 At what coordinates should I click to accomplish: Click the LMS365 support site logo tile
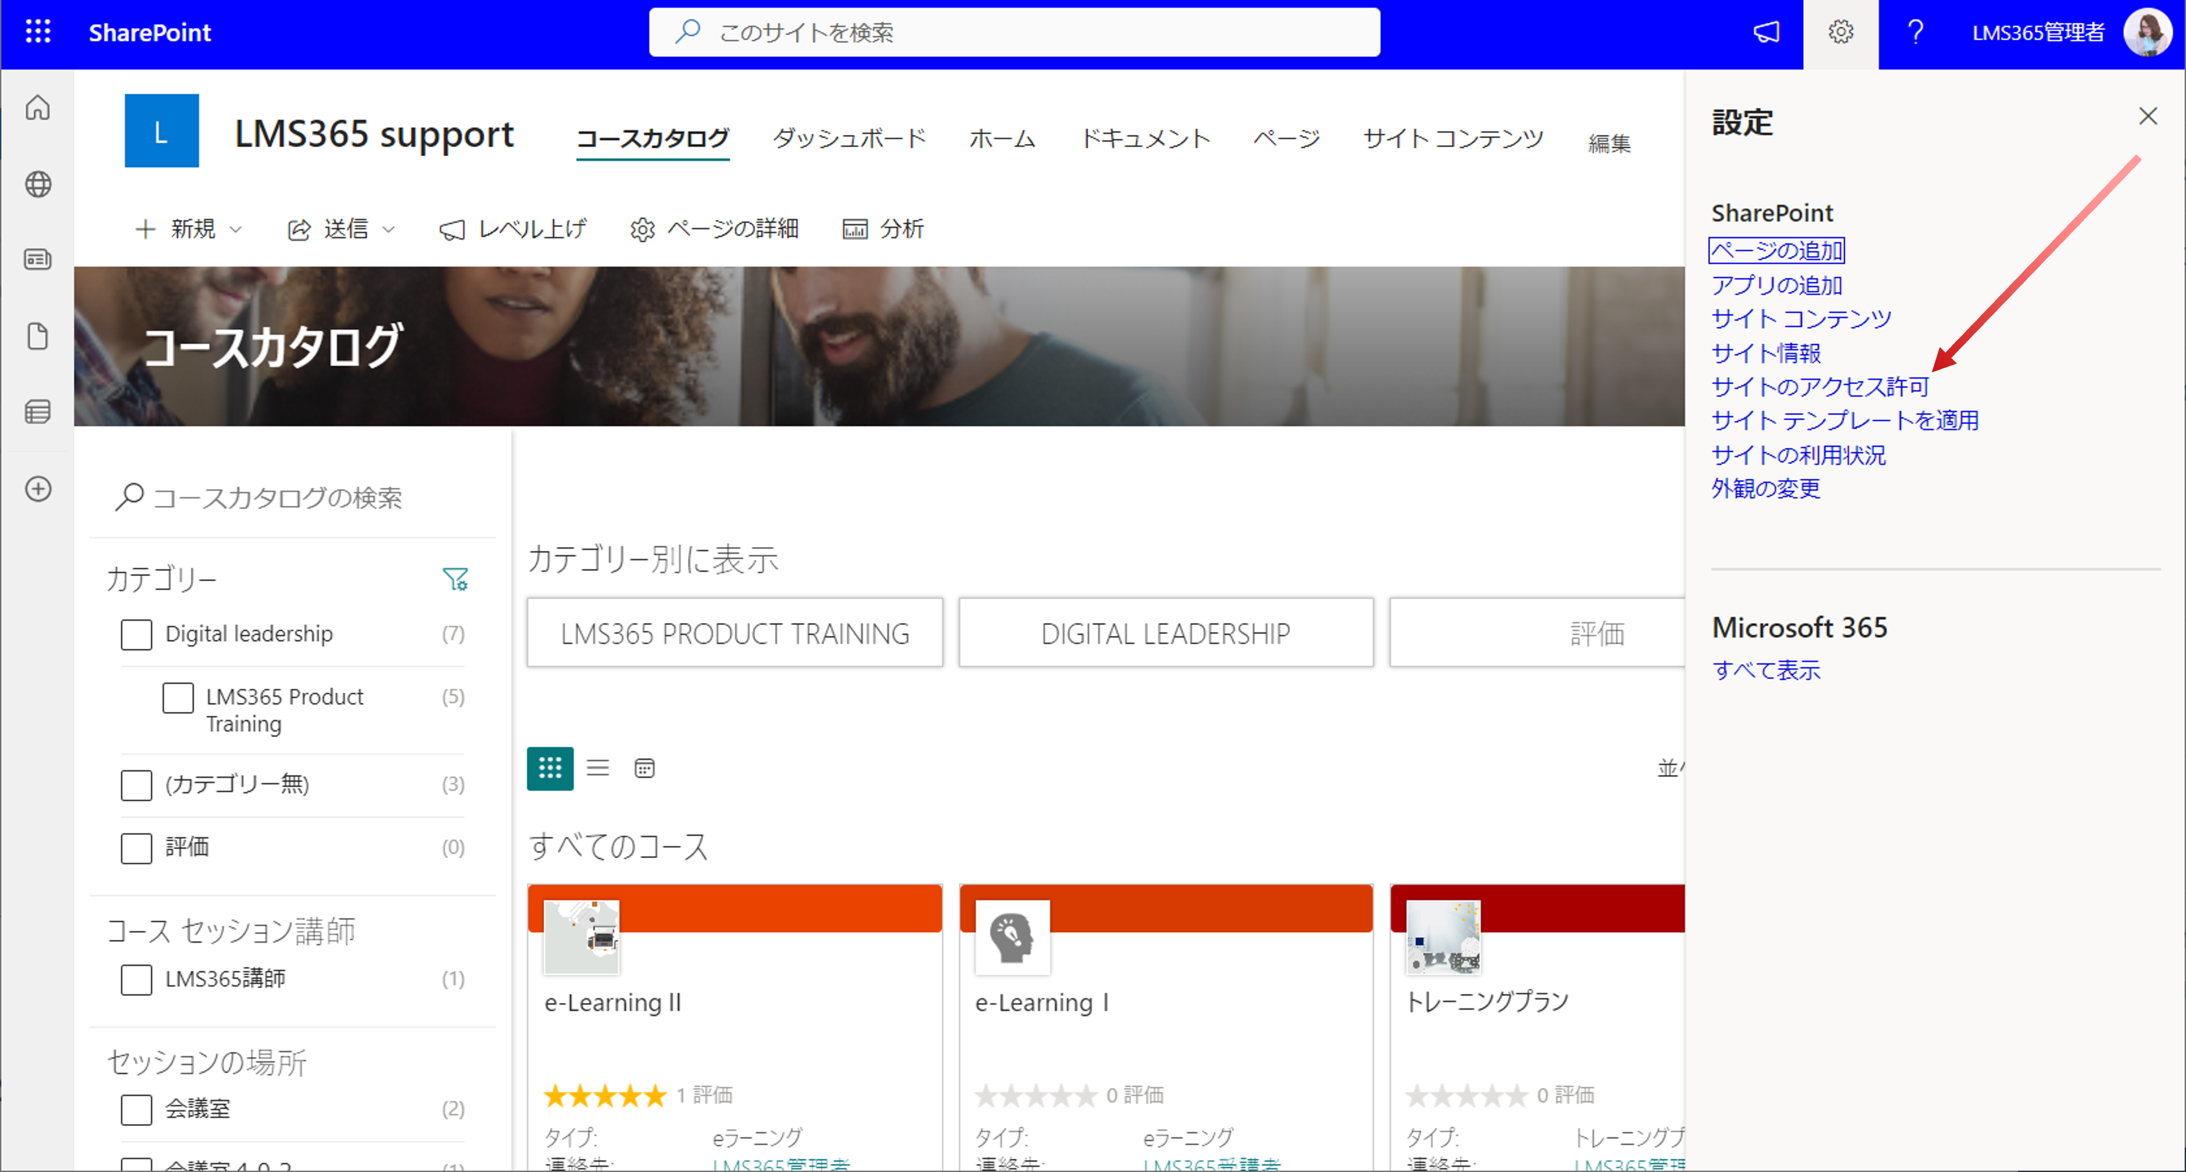pos(162,131)
